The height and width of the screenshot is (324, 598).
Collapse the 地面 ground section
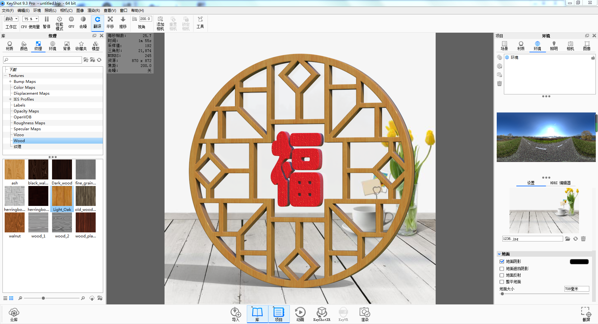499,254
